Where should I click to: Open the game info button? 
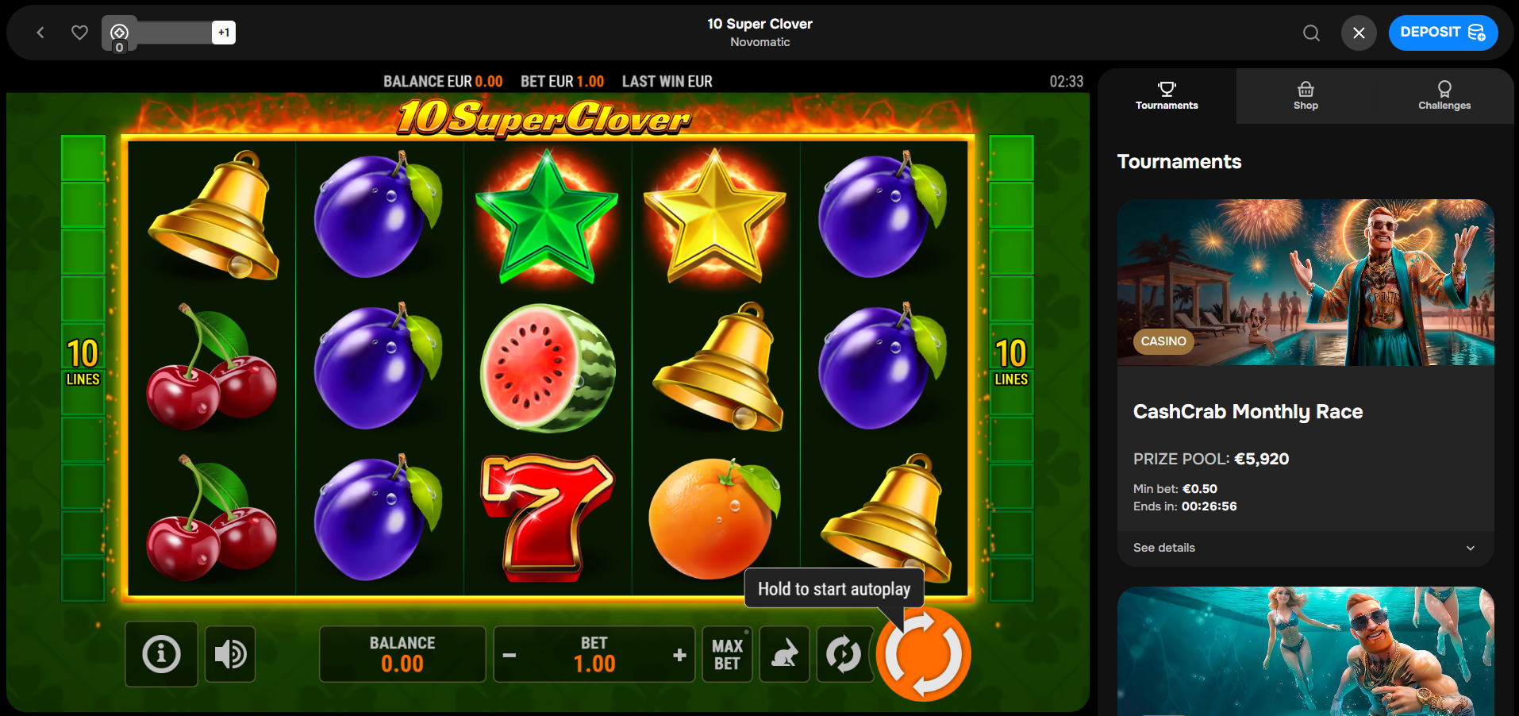161,654
